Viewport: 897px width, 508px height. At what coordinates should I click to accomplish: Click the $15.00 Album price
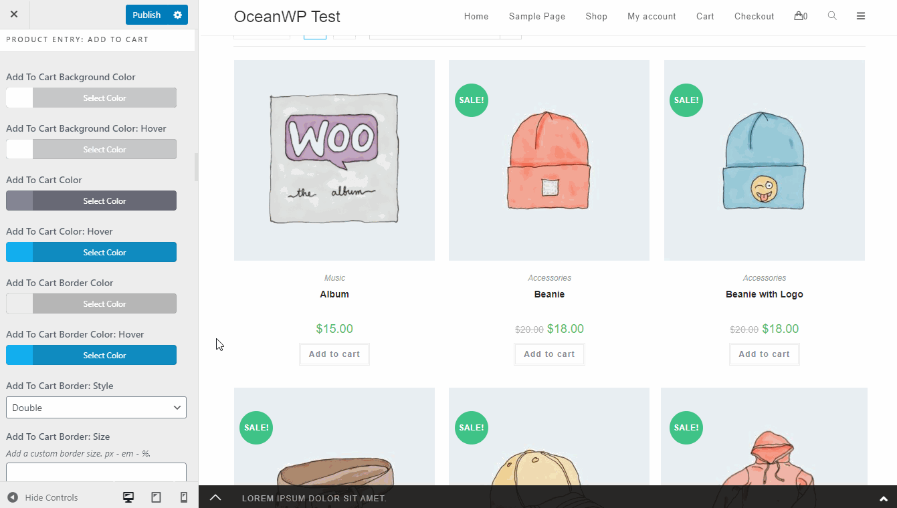pyautogui.click(x=334, y=329)
